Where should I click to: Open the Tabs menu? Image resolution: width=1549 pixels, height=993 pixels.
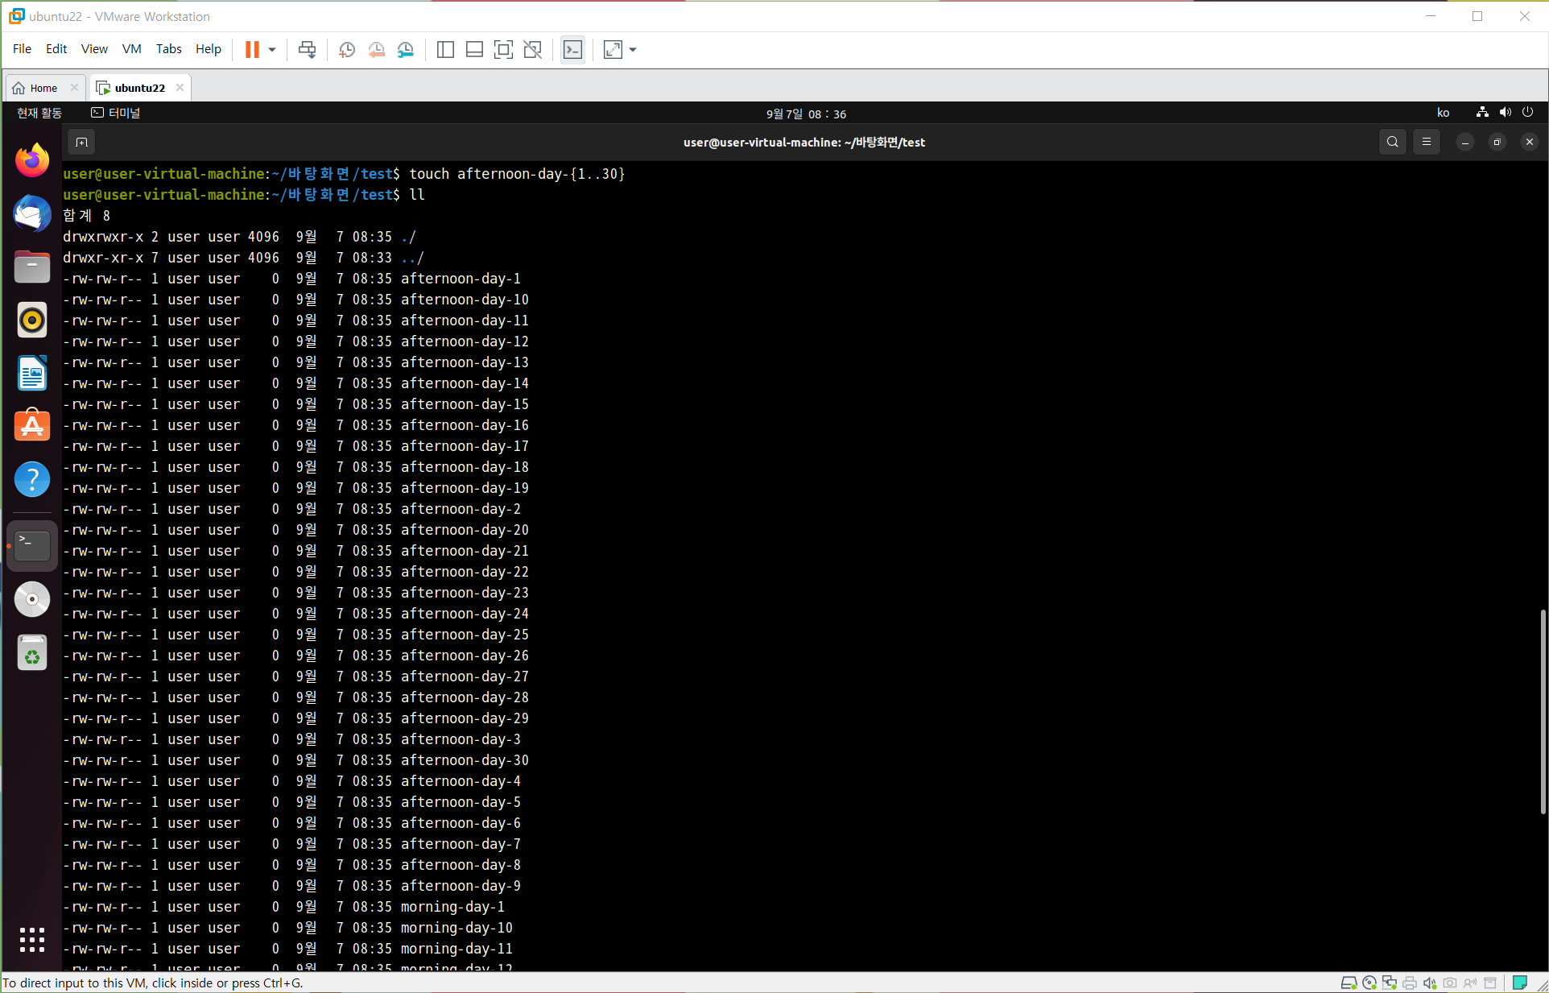[x=168, y=49]
